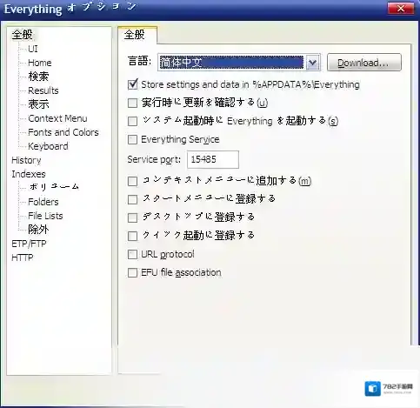Close the Everything オプション dialog
The image size is (420, 408).
point(401,9)
